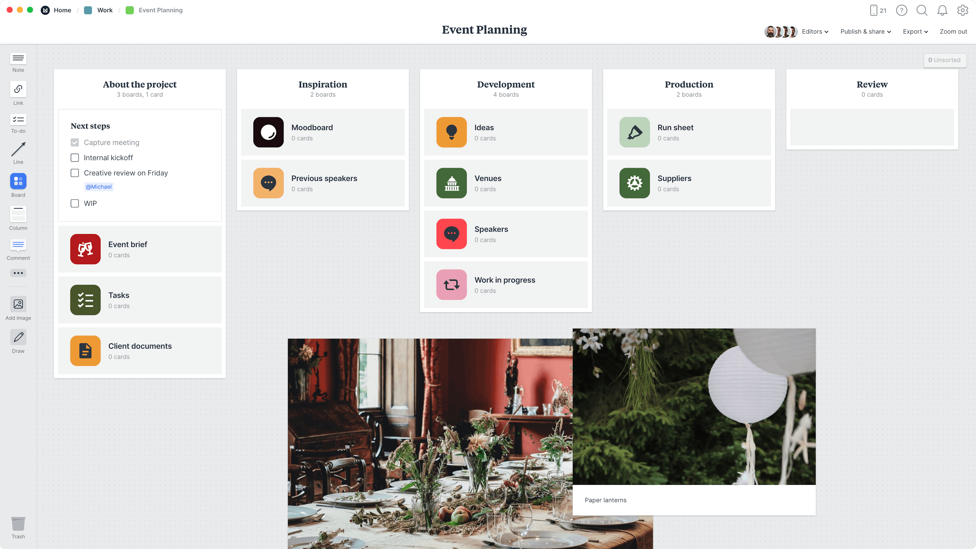This screenshot has height=549, width=976.
Task: Toggle the Internal kickoff checkbox
Action: click(74, 157)
